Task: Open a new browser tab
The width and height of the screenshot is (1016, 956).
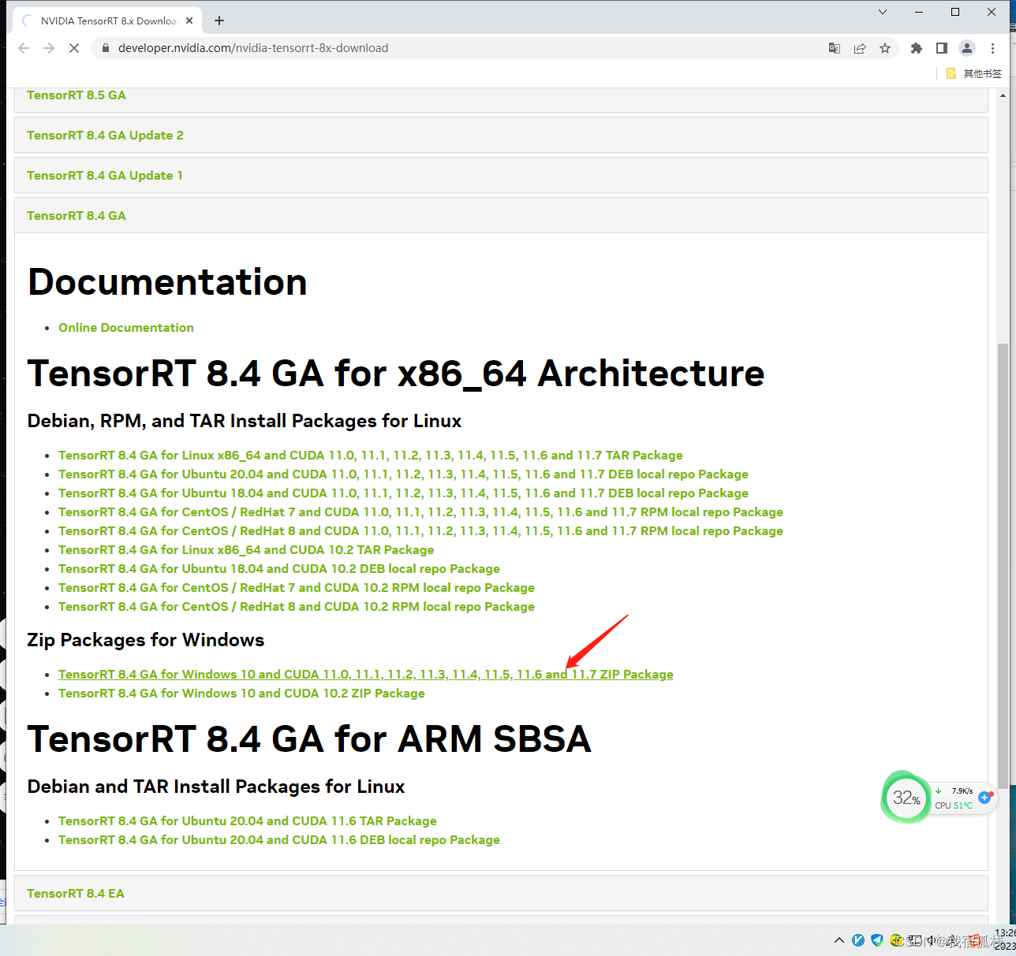Action: [219, 20]
